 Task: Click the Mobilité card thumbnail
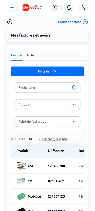[21, 196]
